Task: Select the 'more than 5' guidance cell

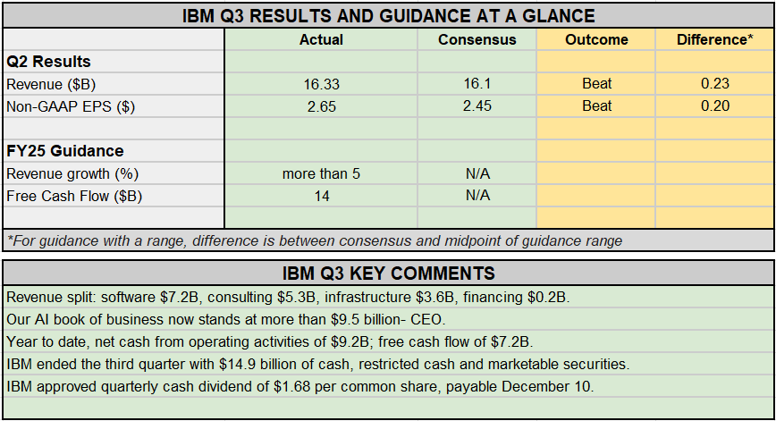Action: tap(321, 173)
